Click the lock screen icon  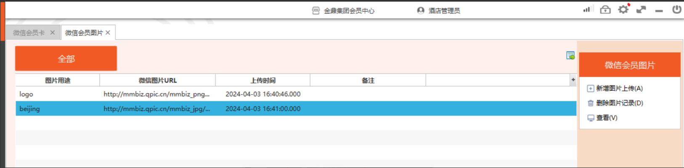605,10
